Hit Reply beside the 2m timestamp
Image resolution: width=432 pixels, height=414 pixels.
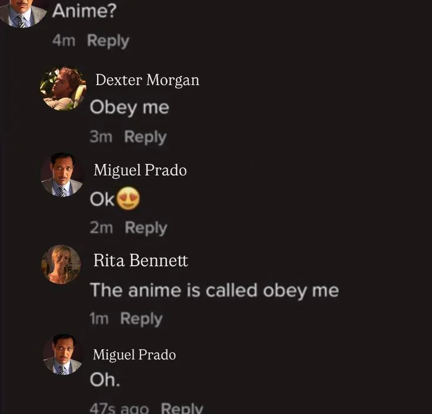146,228
